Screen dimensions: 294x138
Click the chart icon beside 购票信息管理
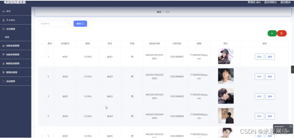pyautogui.click(x=4, y=64)
